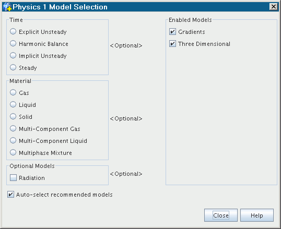
Task: Close dialog with title bar X
Action: 274,7
